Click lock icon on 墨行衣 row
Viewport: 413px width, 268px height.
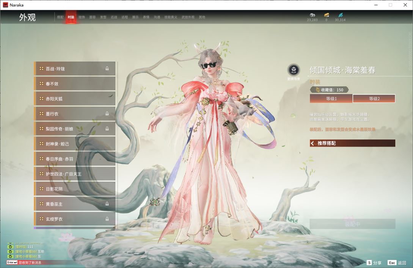107,113
